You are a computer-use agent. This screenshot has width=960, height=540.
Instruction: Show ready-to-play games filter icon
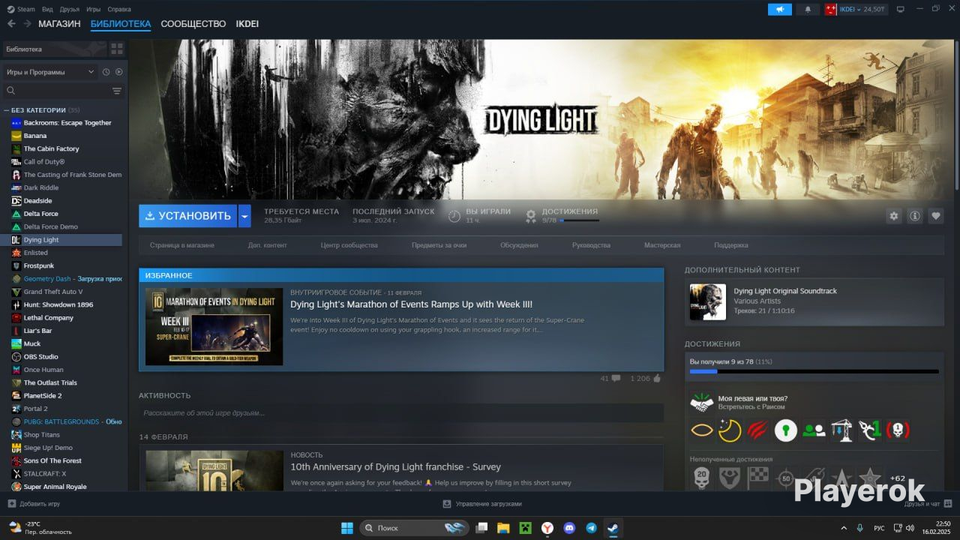(x=118, y=72)
